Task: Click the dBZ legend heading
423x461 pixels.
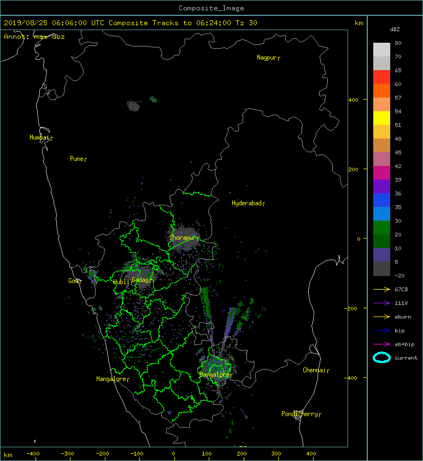Action: click(395, 30)
